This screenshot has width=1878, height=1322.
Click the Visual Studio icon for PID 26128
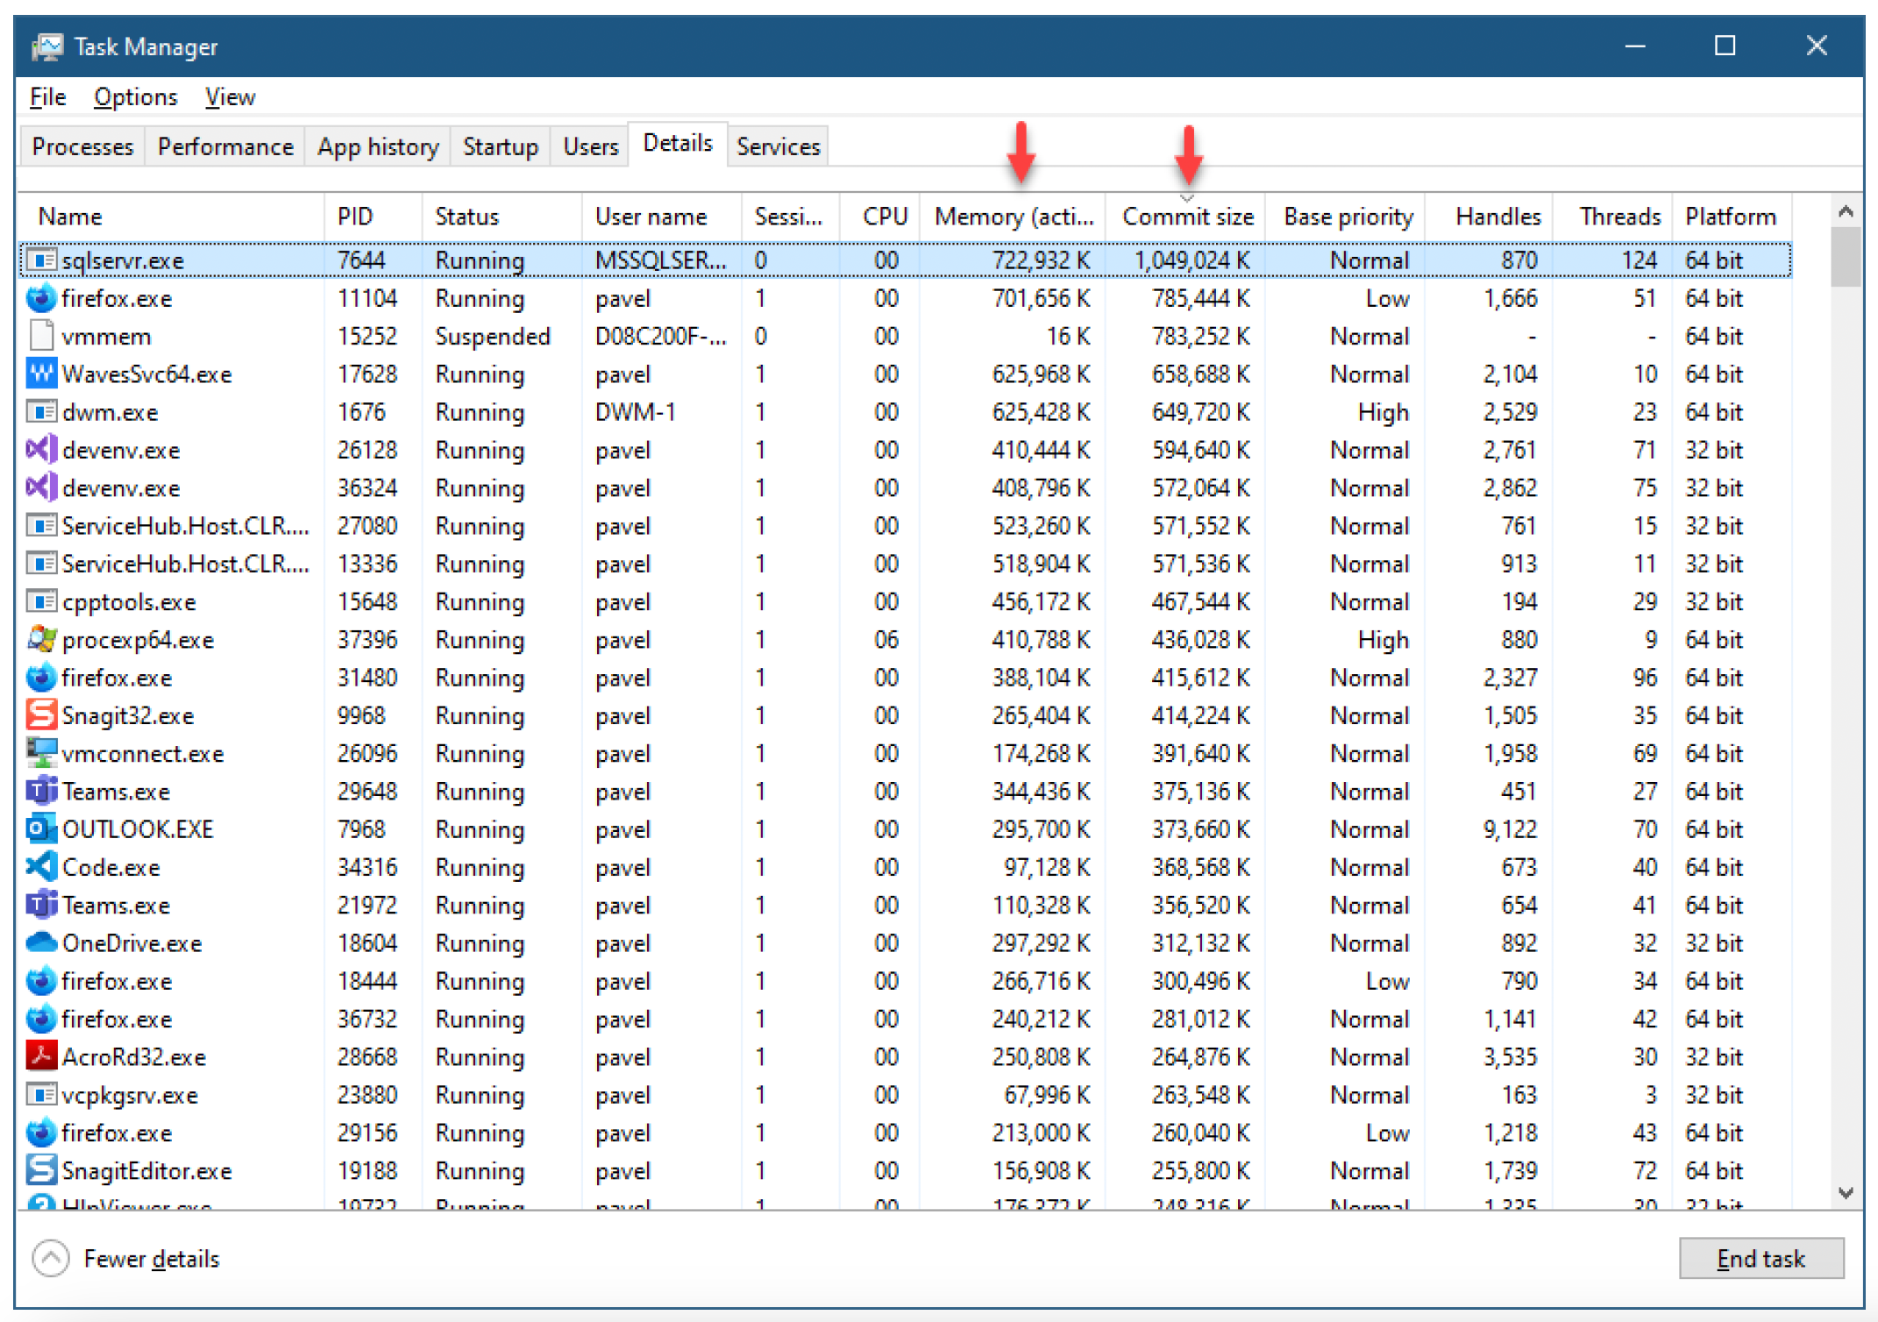[41, 450]
